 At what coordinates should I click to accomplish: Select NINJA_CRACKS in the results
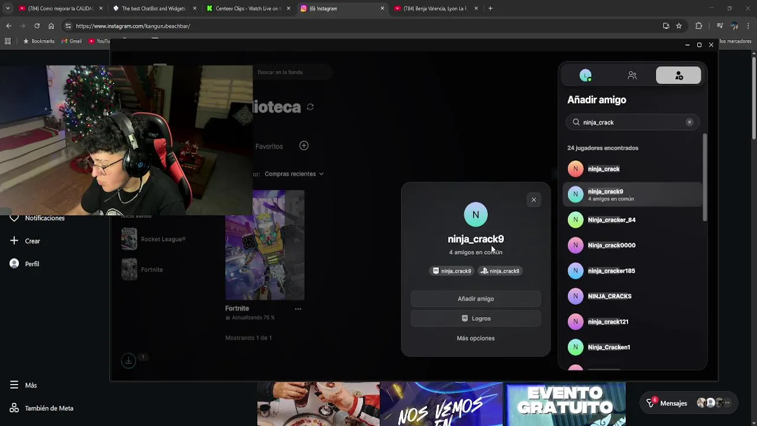tap(633, 296)
